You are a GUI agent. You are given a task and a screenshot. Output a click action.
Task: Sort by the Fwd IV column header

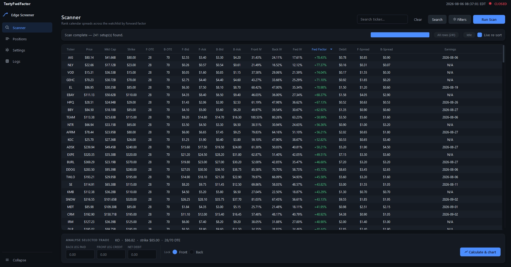297,49
